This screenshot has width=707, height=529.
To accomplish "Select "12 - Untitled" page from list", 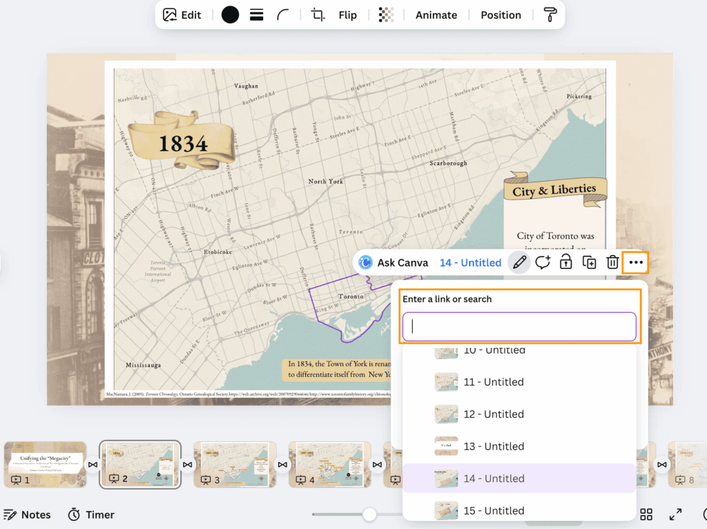I will point(493,414).
